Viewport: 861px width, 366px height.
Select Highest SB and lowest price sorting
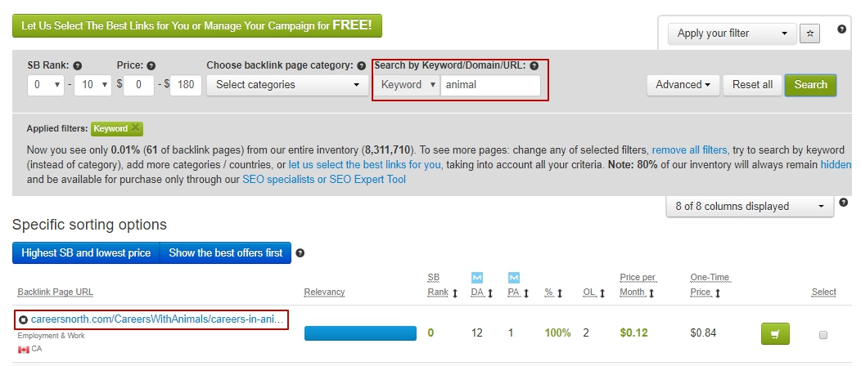click(86, 253)
